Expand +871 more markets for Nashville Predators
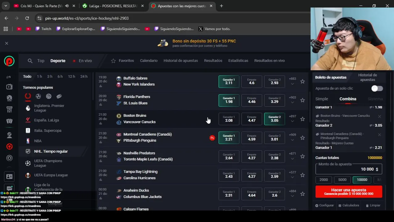The image size is (394, 222). click(x=292, y=156)
